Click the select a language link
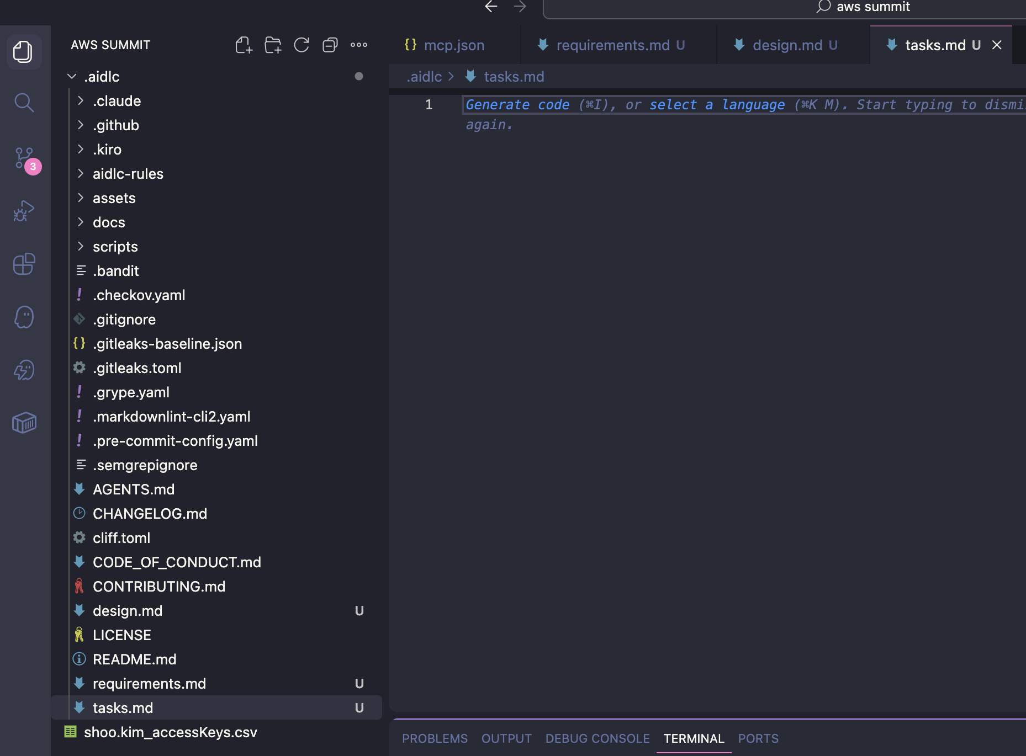This screenshot has height=756, width=1026. pos(717,105)
